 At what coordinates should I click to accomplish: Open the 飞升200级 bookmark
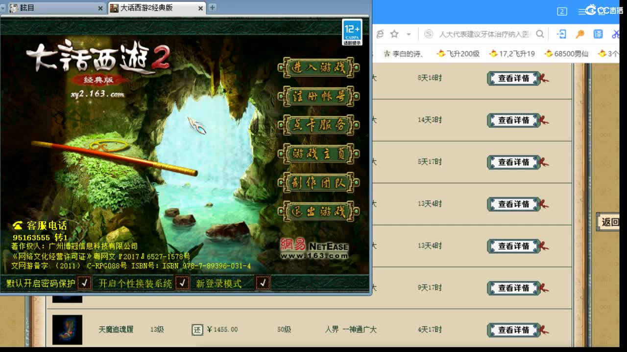click(458, 54)
